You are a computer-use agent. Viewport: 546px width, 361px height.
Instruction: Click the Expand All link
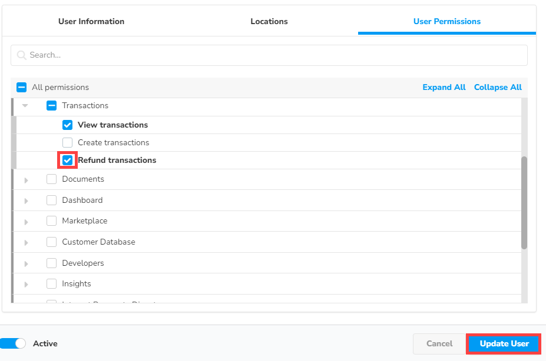coord(444,88)
